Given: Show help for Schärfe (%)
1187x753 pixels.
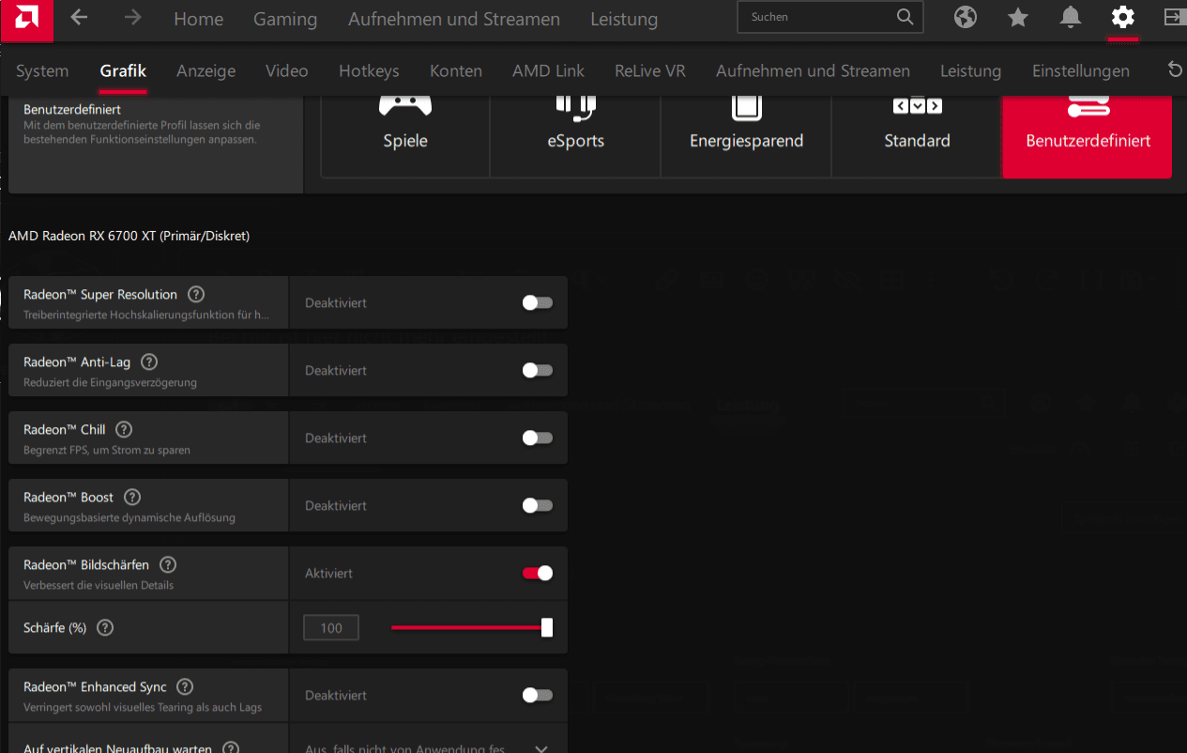Looking at the screenshot, I should click(x=105, y=627).
